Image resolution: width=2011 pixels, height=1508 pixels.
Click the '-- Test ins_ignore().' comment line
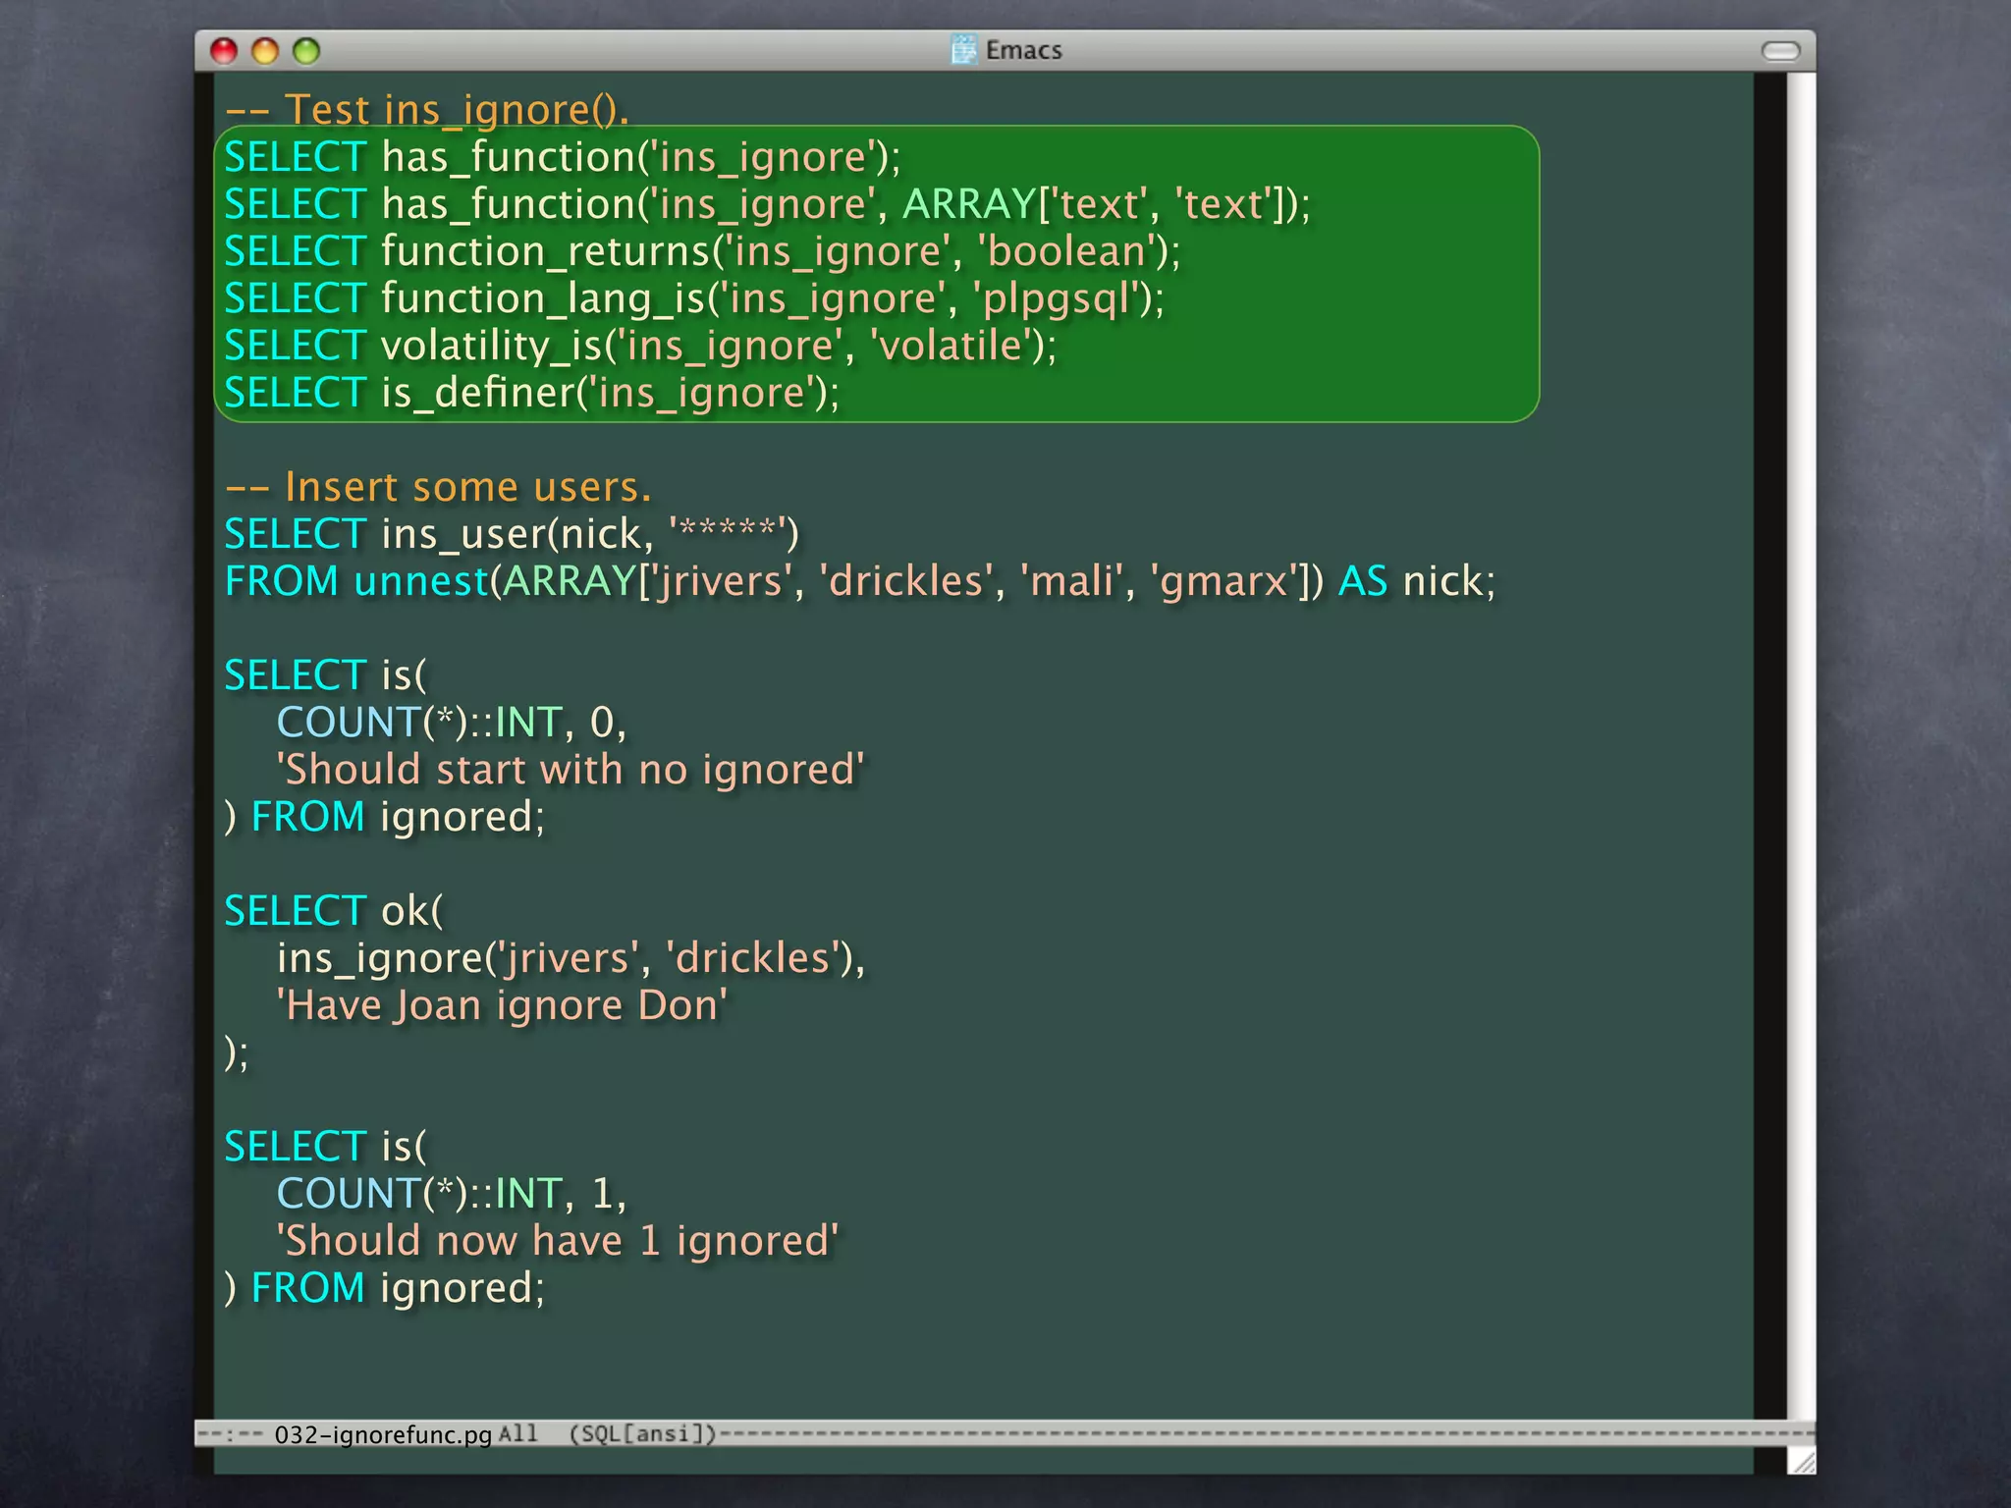click(x=427, y=109)
